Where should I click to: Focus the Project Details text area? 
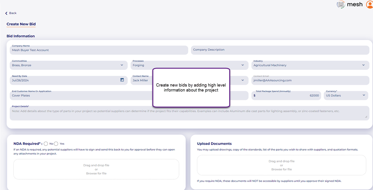coord(189,113)
